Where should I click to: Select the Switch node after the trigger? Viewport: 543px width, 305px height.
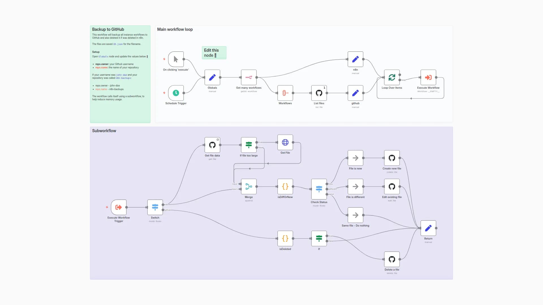pos(155,208)
